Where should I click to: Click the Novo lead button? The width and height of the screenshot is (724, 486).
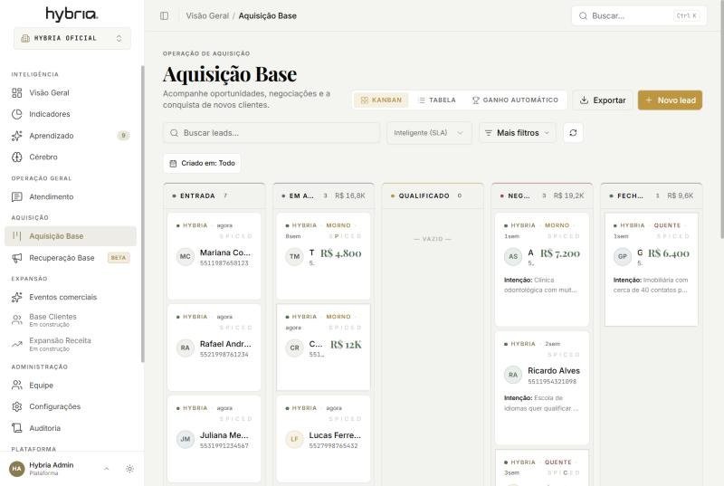(670, 100)
